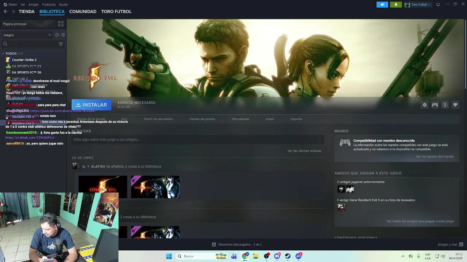Select EA SPORTS FC 26 in the library
The height and width of the screenshot is (262, 467).
(x=26, y=72)
